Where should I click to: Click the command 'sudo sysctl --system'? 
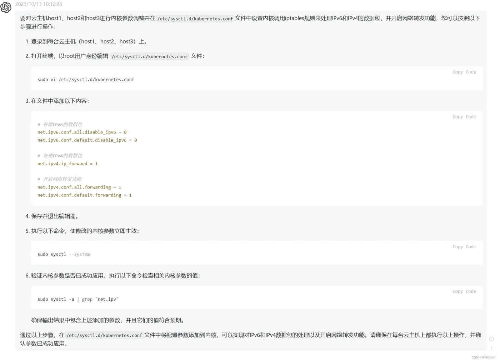click(x=64, y=254)
